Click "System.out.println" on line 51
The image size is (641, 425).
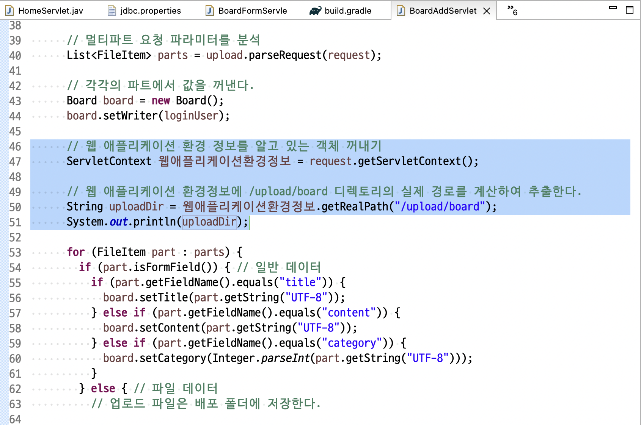coord(121,222)
